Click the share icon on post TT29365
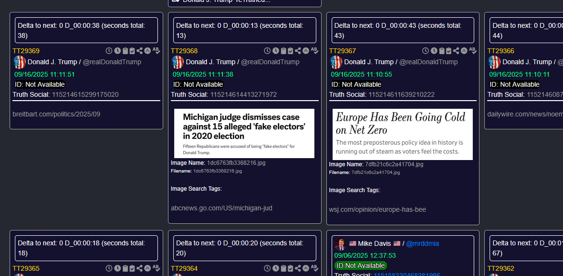563x276 pixels. coord(140,268)
